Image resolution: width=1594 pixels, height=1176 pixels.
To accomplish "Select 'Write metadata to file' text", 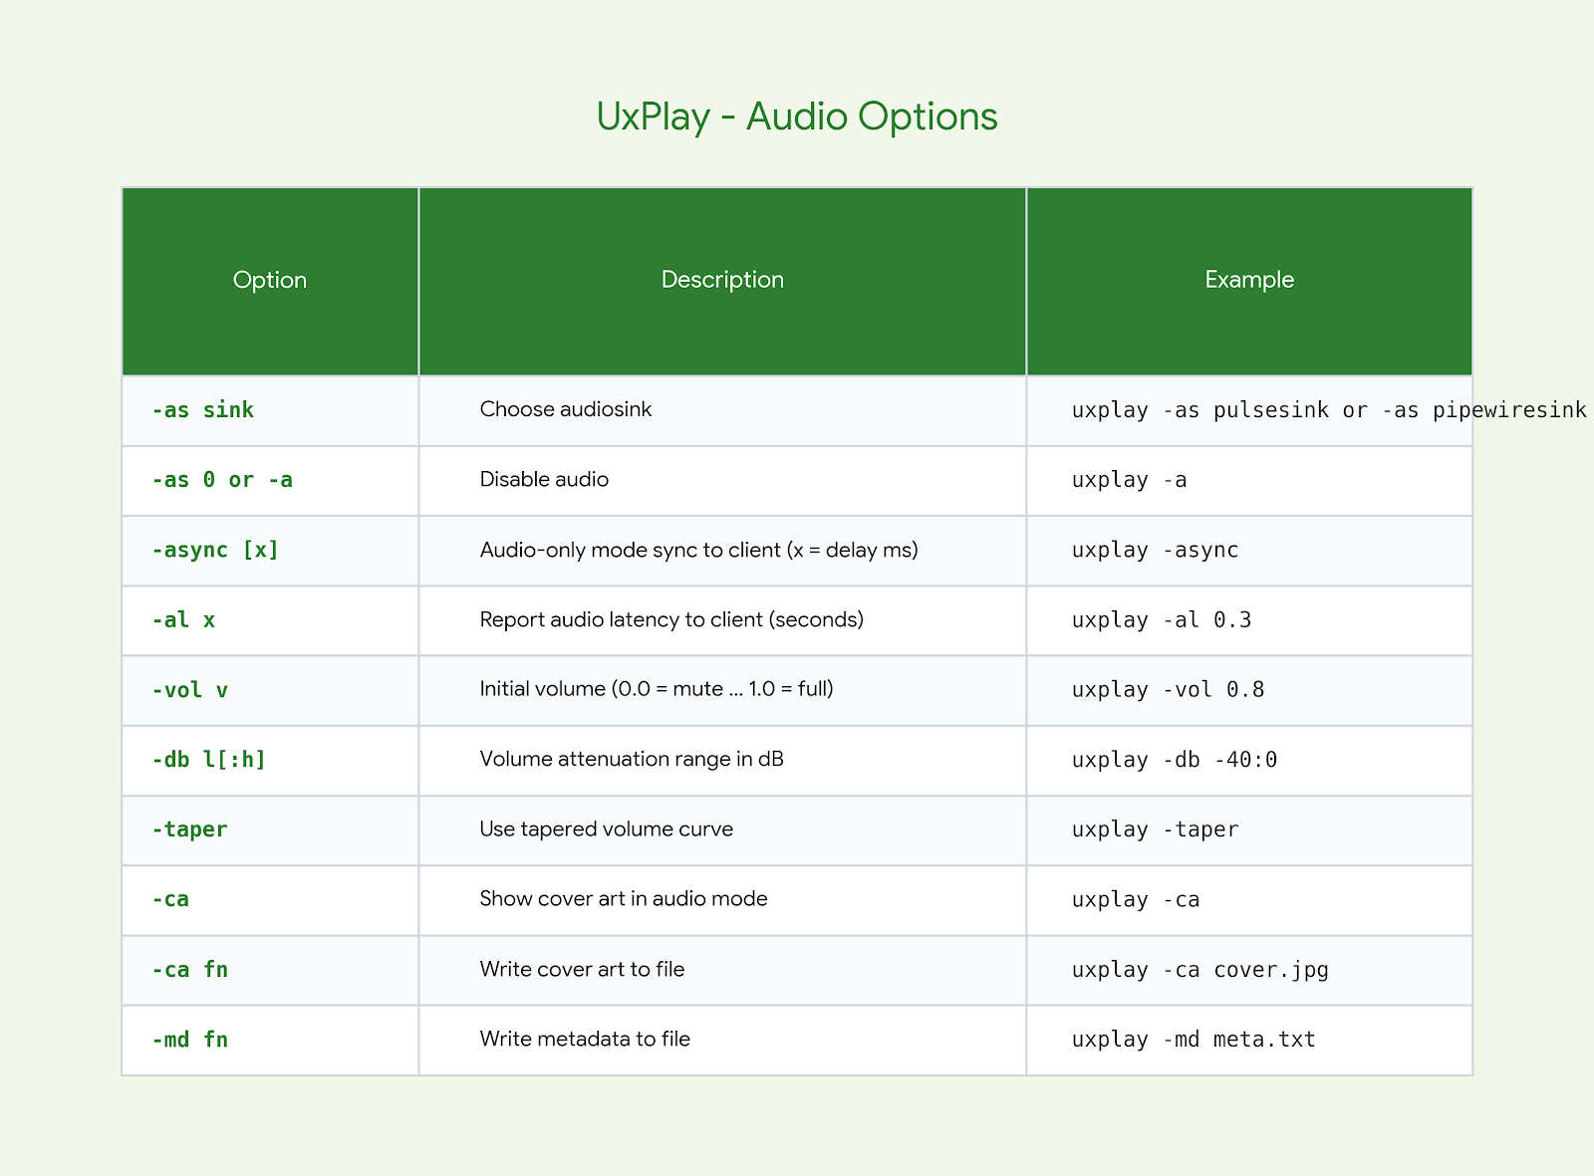I will pyautogui.click(x=585, y=1039).
